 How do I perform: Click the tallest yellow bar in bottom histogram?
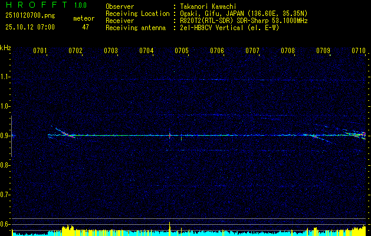tap(170, 229)
